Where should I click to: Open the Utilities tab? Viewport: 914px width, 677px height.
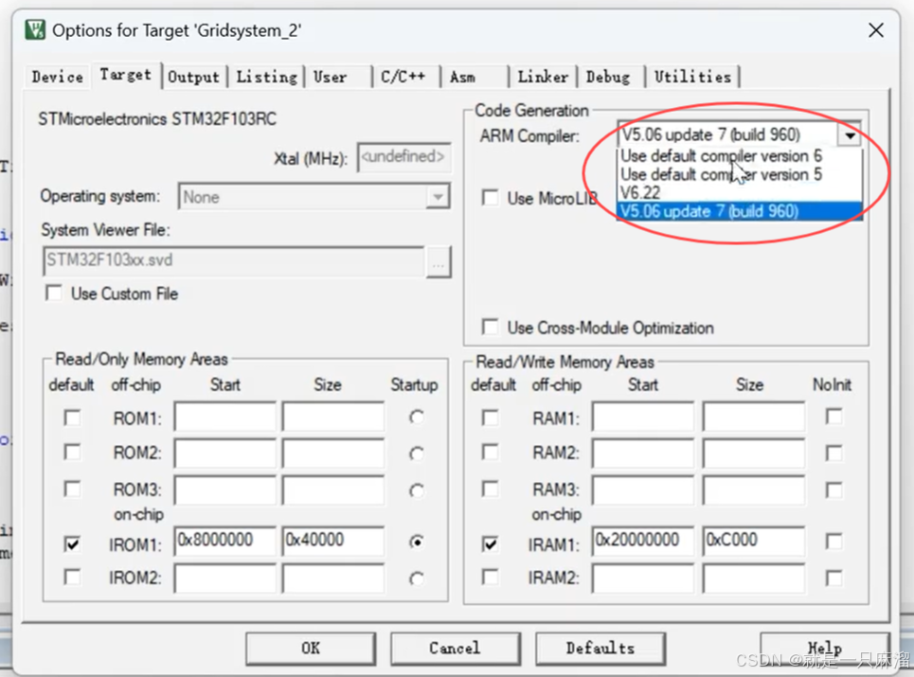pos(692,77)
